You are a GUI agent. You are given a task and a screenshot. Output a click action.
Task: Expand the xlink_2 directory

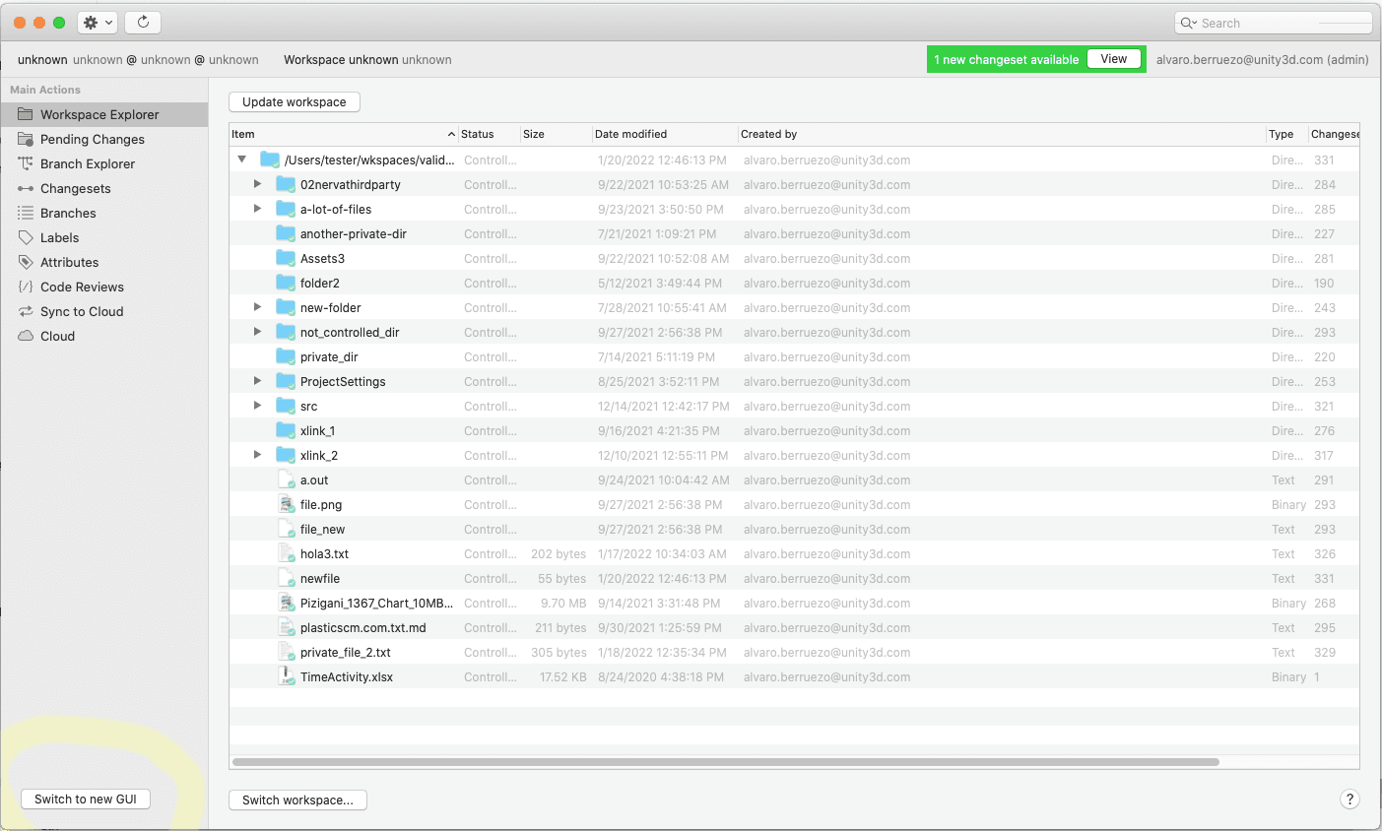[x=257, y=455]
